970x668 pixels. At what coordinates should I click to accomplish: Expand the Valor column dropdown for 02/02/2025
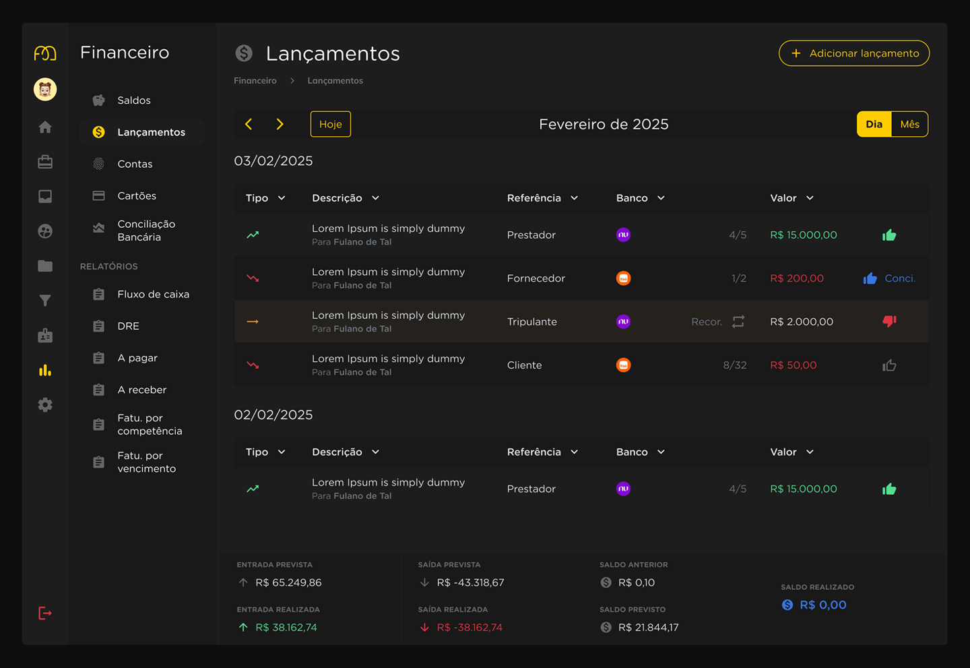coord(810,452)
